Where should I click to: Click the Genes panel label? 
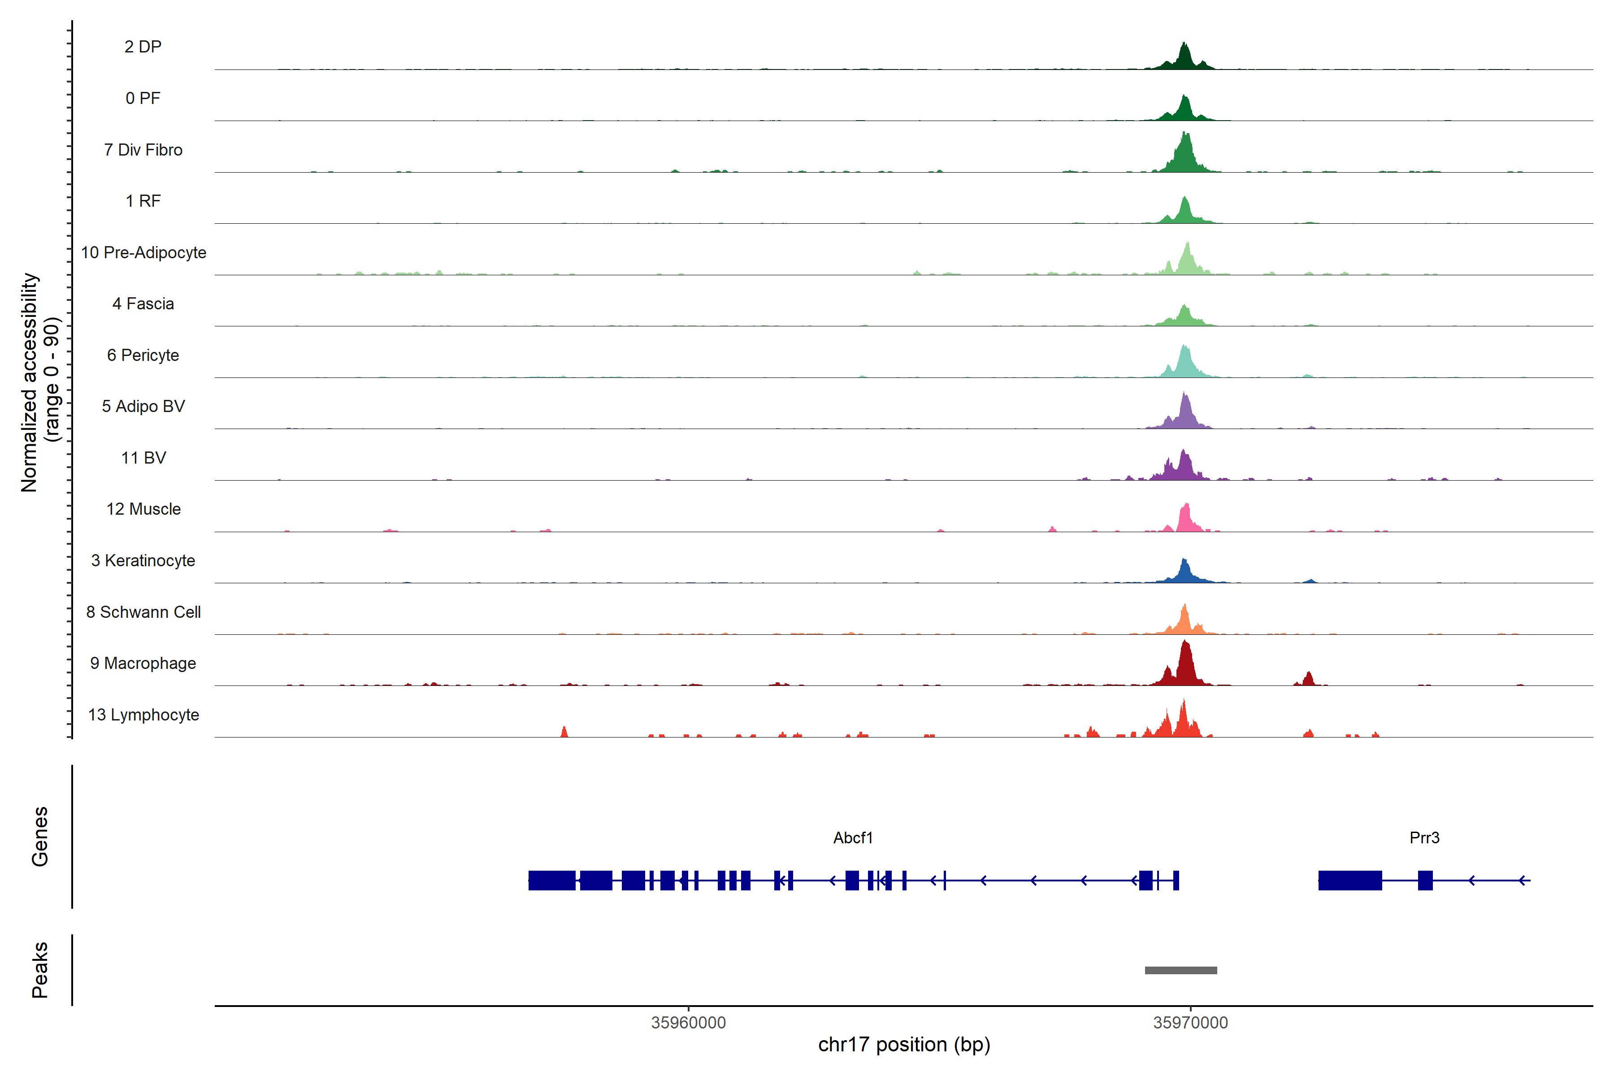pos(40,836)
